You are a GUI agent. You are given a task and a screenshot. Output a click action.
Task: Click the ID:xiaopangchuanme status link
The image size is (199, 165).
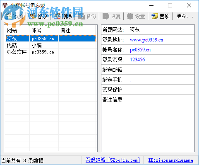(171, 160)
